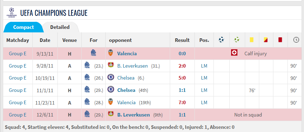304x132 pixels.
Task: Click the red card column header icon
Action: [x=280, y=40]
